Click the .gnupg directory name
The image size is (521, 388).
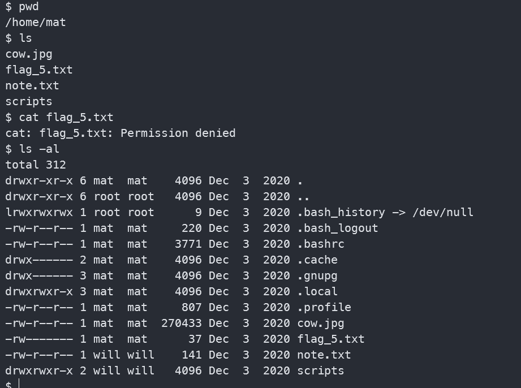[x=317, y=276]
